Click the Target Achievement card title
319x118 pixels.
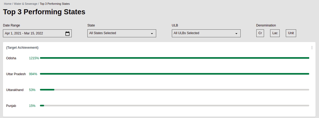[22, 48]
